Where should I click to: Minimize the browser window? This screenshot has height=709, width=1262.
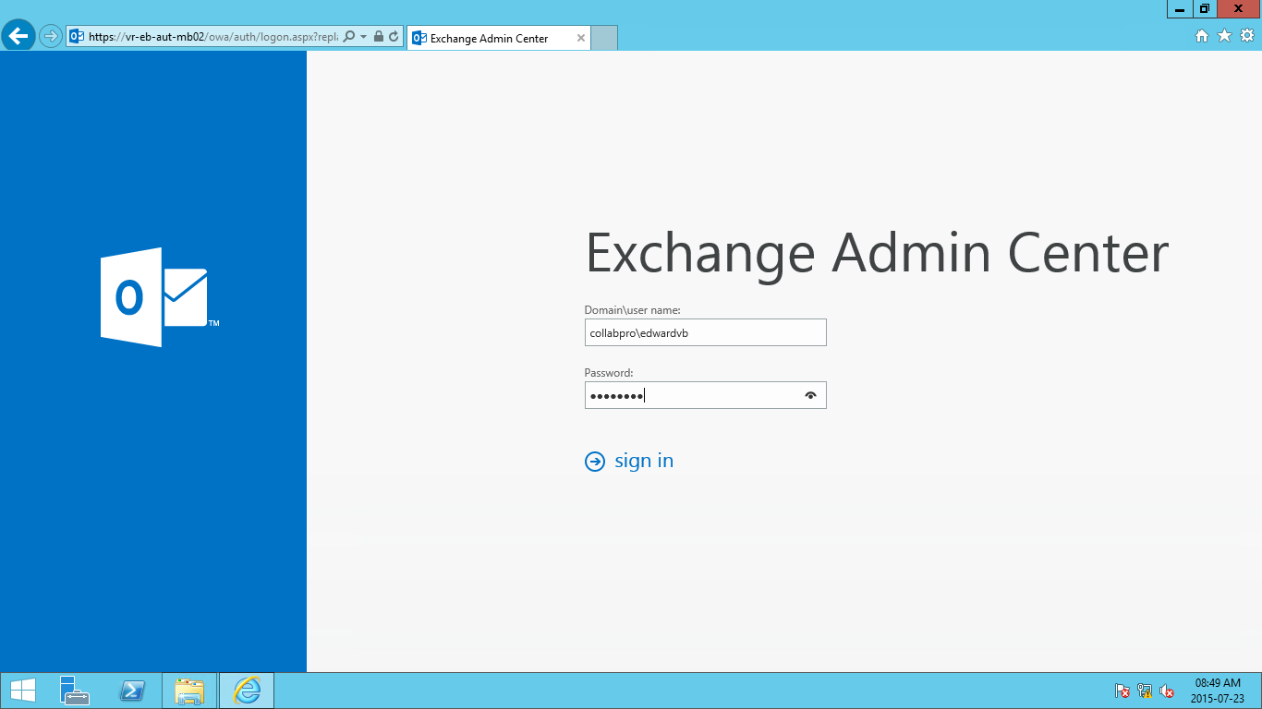1180,9
